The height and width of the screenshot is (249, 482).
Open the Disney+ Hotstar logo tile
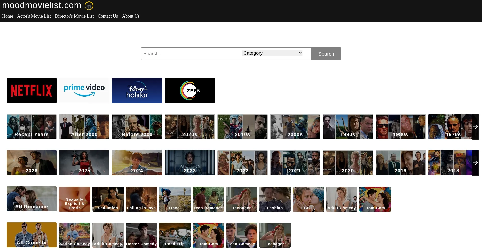point(137,91)
